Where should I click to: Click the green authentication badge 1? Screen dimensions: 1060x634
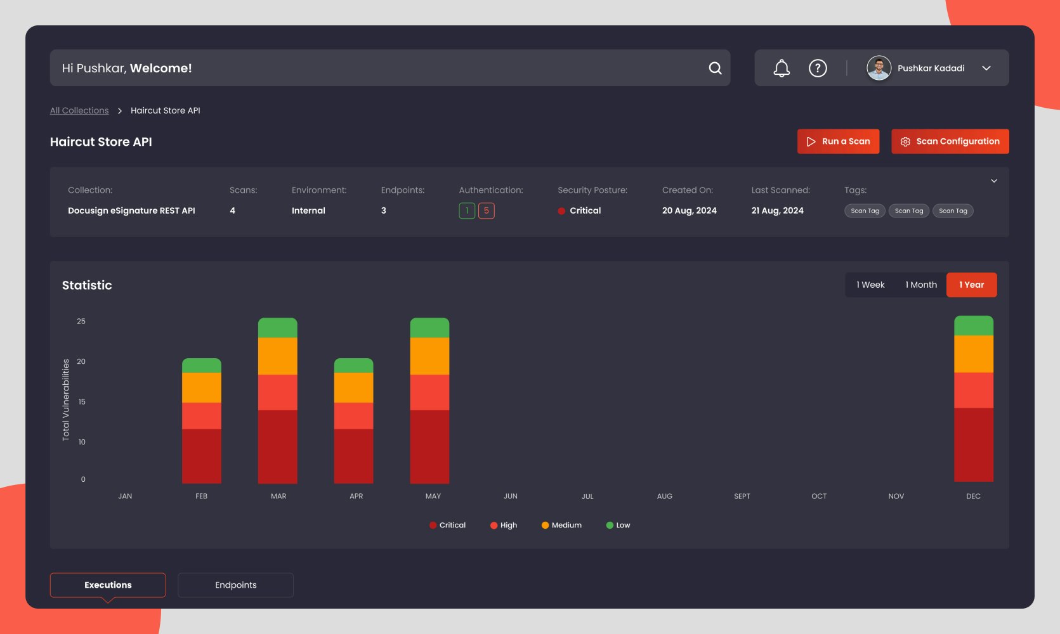pos(467,210)
